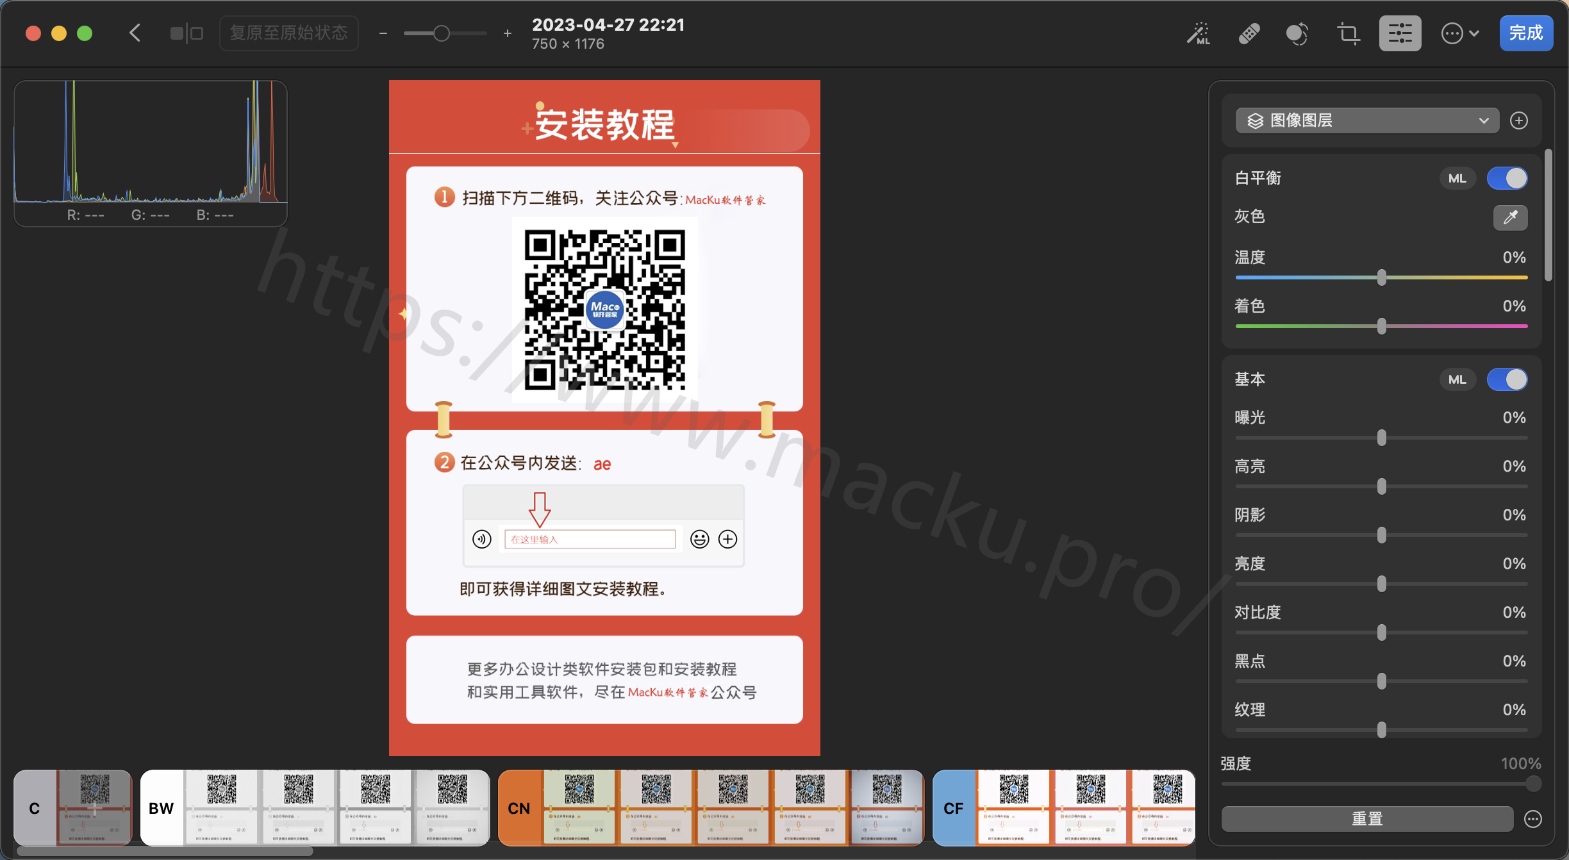This screenshot has width=1569, height=860.
Task: Adjust the 亮度 slider handle
Action: tap(1382, 584)
